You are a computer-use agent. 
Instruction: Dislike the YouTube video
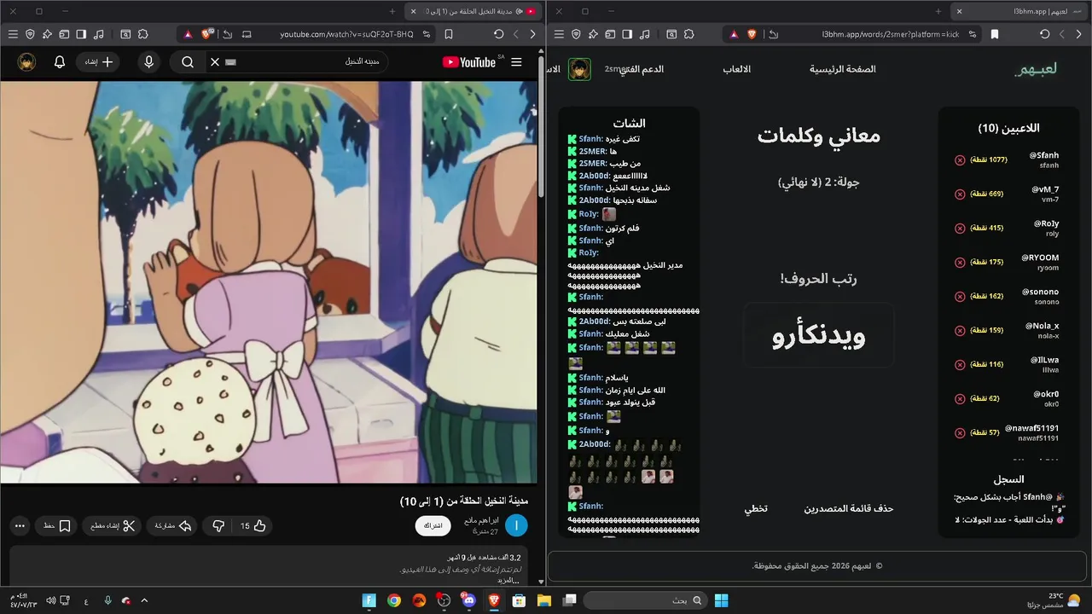point(218,526)
